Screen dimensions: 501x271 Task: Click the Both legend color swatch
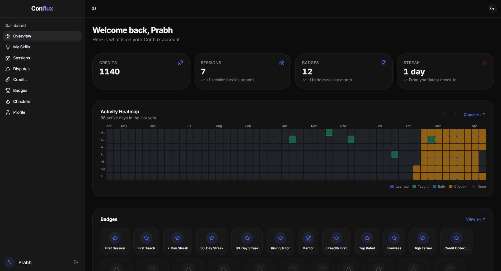(434, 187)
